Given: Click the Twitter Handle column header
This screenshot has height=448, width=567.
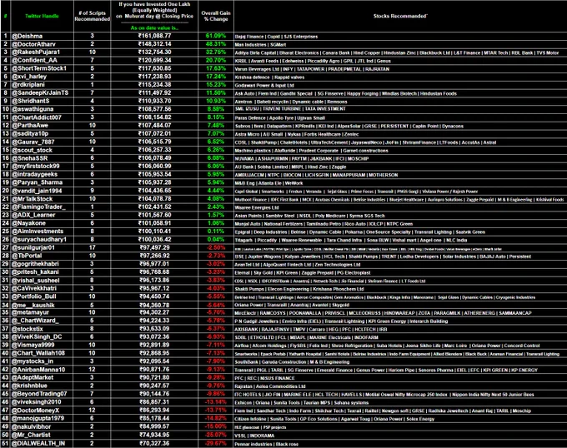Looking at the screenshot, I should (x=42, y=16).
